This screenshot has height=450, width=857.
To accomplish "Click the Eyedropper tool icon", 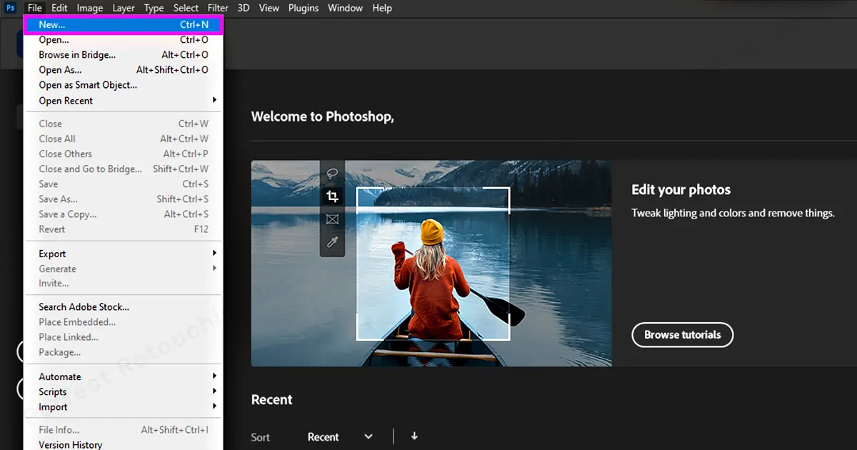I will [x=332, y=241].
